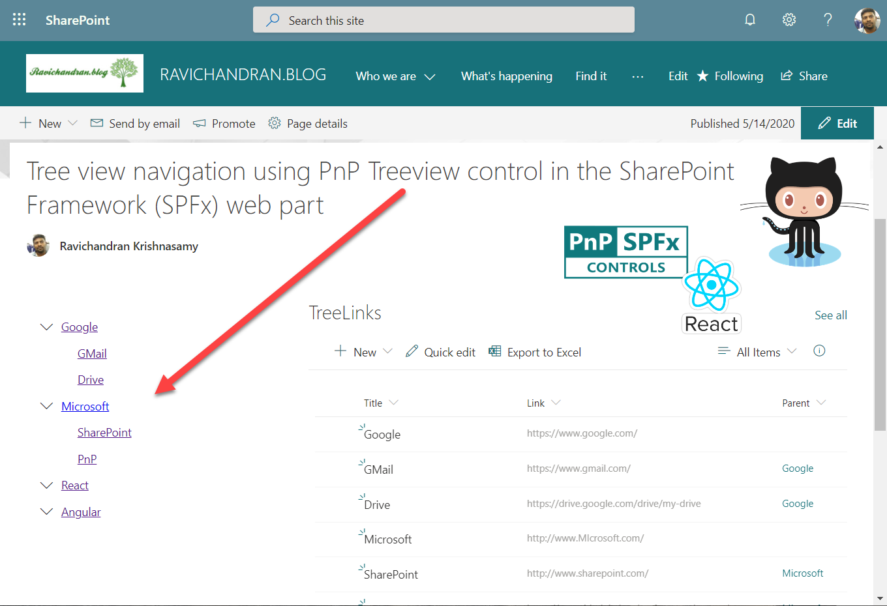The width and height of the screenshot is (887, 606).
Task: Click the help question mark icon
Action: point(828,20)
